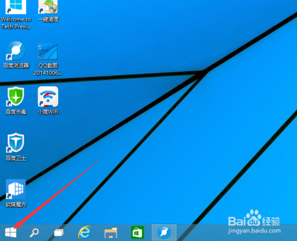297x241 pixels.
Task: Click the '软媒魔方' icon label
Action: (16, 205)
